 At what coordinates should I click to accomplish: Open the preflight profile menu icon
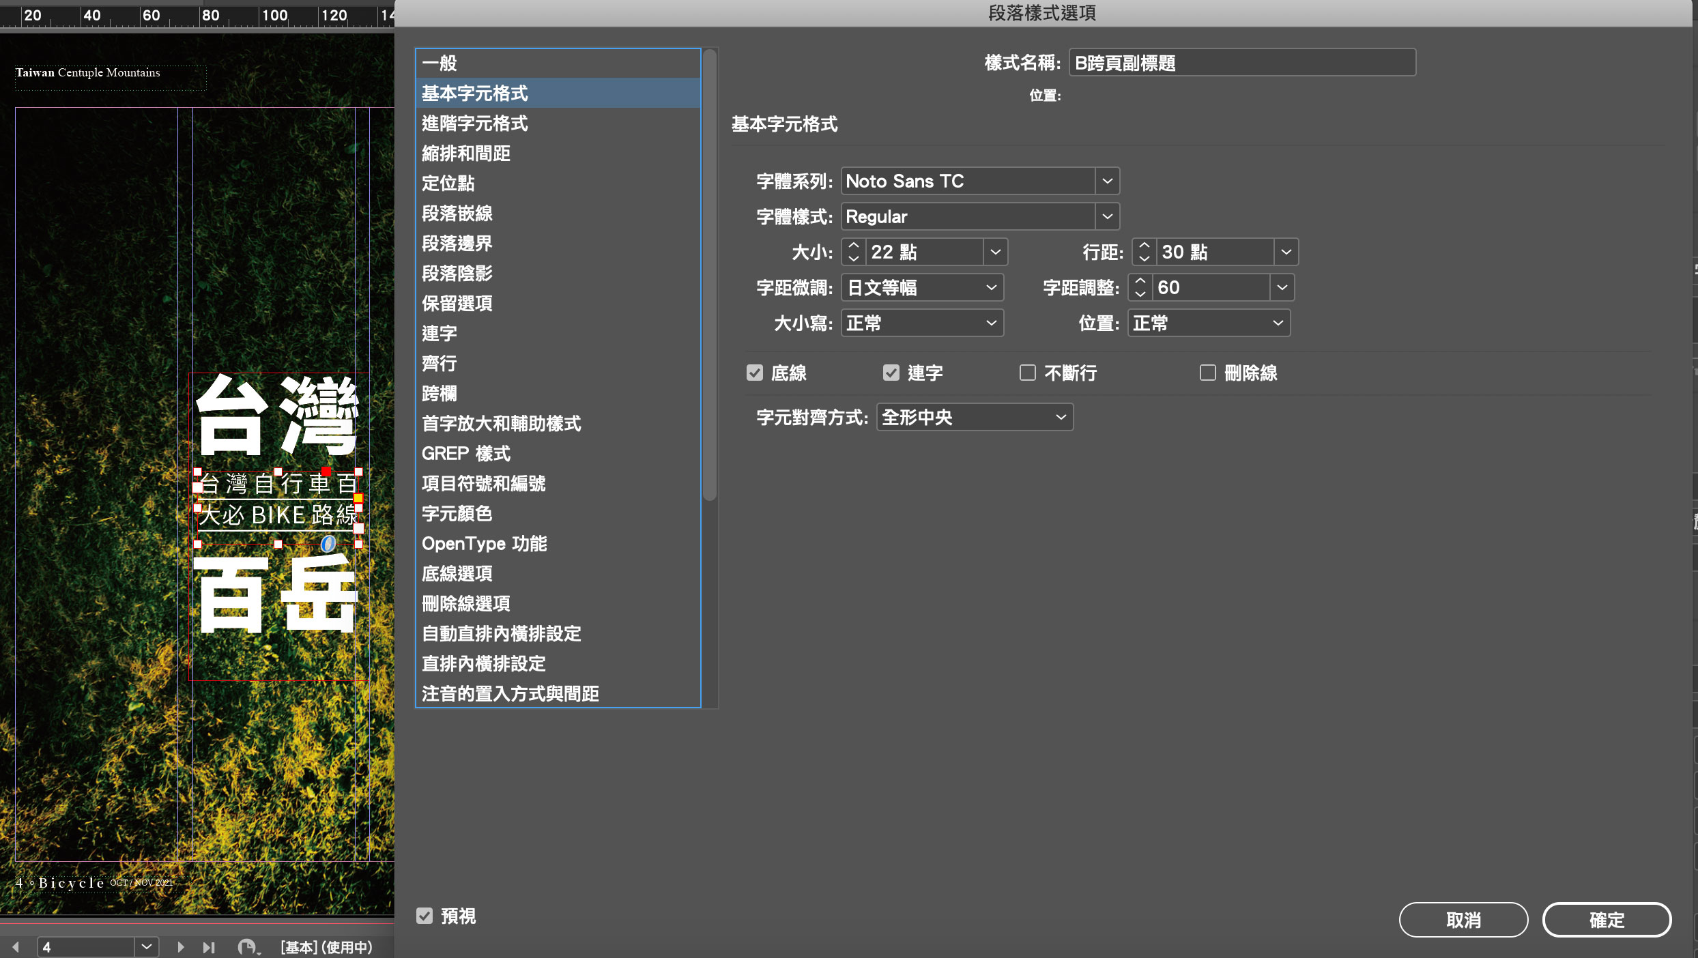click(248, 947)
